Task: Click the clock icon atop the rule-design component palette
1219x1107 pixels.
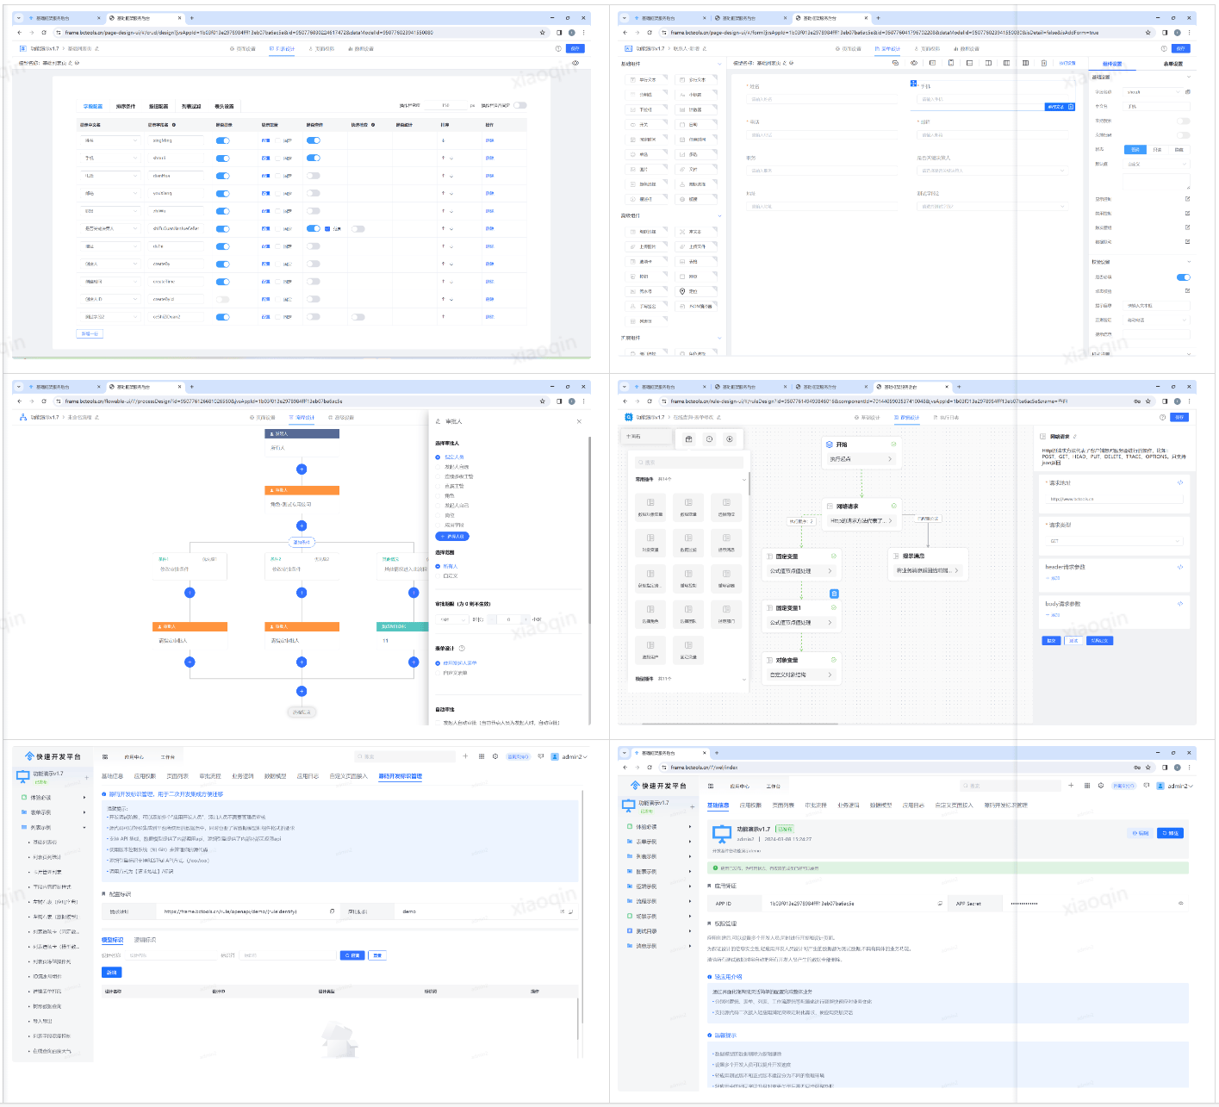Action: [x=709, y=439]
